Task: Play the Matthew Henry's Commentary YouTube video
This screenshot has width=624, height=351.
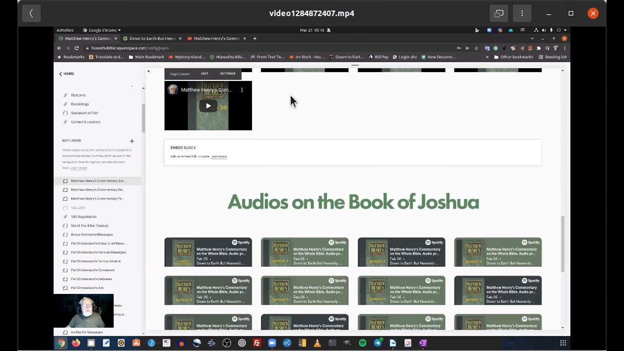Action: pos(208,106)
